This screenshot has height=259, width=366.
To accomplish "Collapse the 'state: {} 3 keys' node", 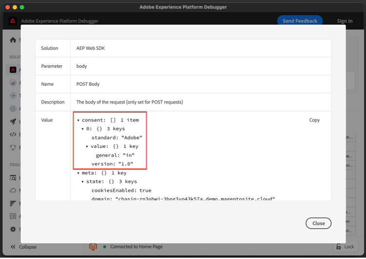I will (x=82, y=182).
